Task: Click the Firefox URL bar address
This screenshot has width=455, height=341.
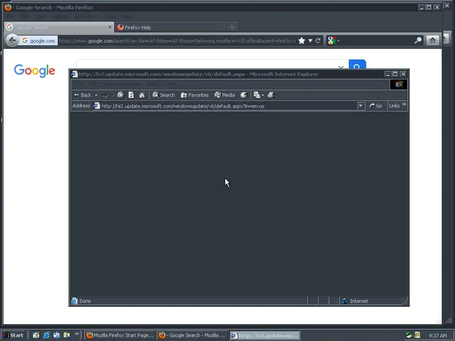Action: [x=177, y=41]
